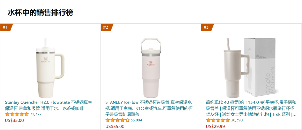Viewport: 302px width, 130px height.
Task: Click the #1 rank badge
Action: pyautogui.click(x=6, y=27)
